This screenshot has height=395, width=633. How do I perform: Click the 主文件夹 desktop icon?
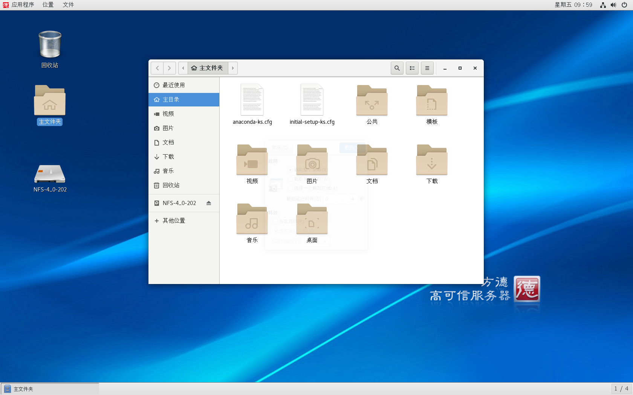[x=50, y=105]
